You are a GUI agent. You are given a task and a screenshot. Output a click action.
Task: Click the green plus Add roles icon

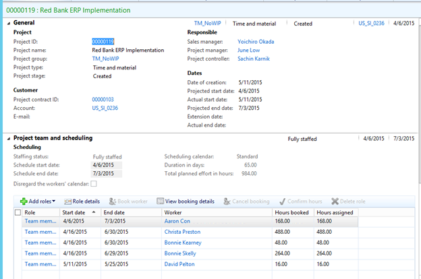click(24, 201)
